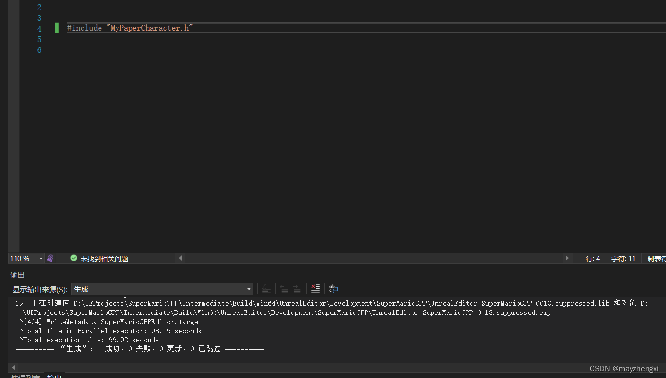Click the 110% zoom control
Viewport: 666px width, 378px height.
[19, 258]
